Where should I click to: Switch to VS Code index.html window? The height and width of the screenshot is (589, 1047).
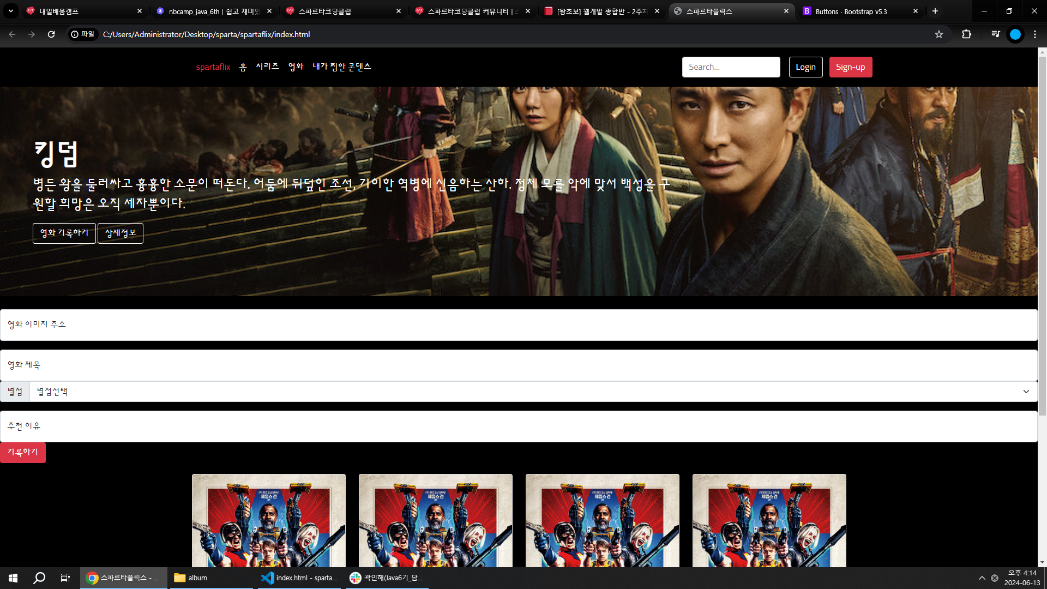point(299,578)
